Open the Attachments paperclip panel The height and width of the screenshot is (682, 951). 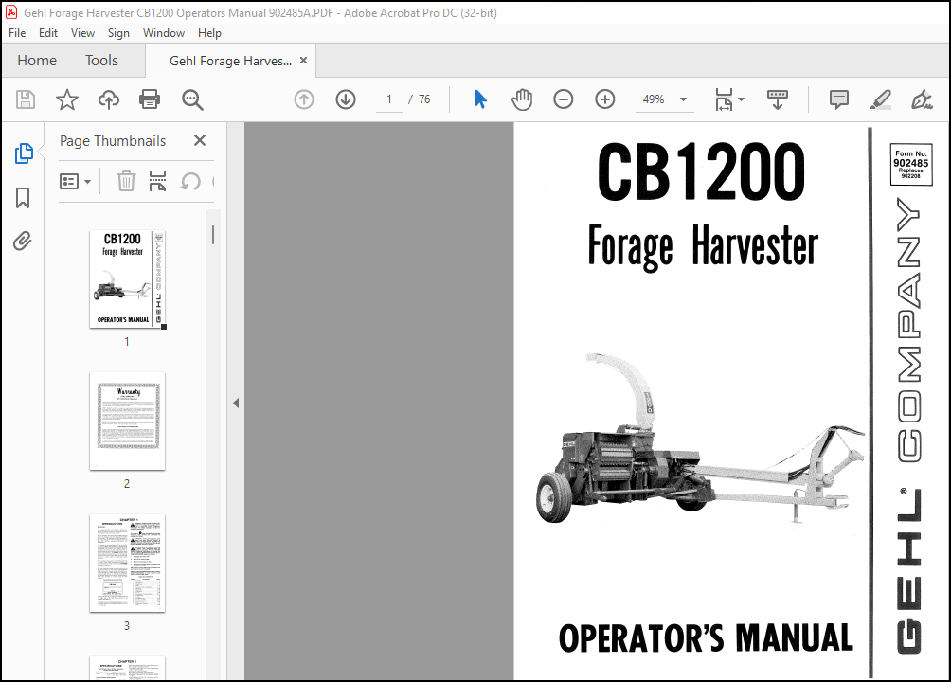click(23, 241)
